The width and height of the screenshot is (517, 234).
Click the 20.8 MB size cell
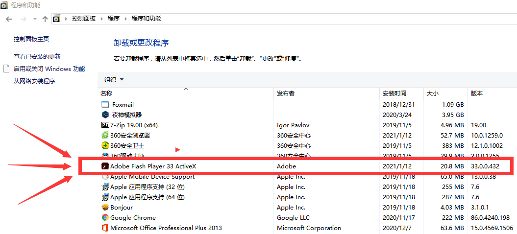point(452,166)
